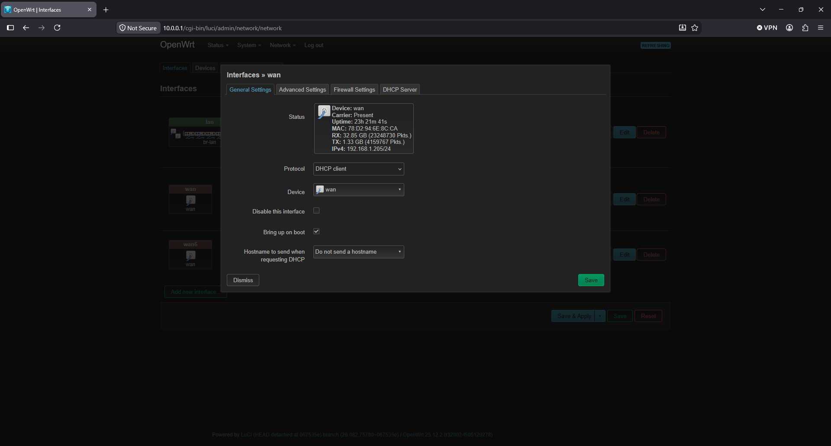Reload the page
This screenshot has height=446, width=831.
click(x=57, y=28)
